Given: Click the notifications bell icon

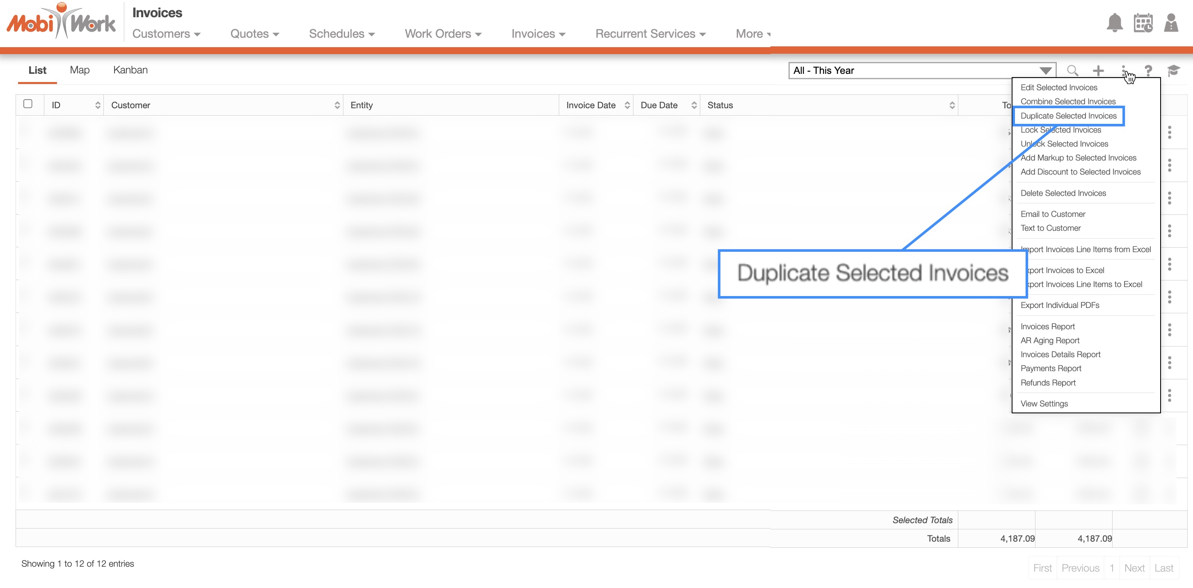Looking at the screenshot, I should click(1114, 23).
